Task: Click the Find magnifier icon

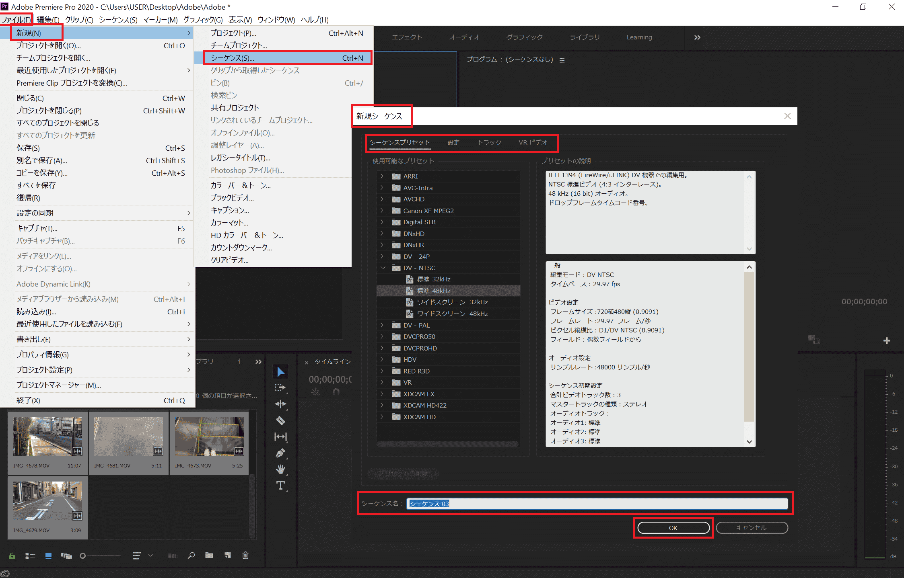Action: click(191, 555)
